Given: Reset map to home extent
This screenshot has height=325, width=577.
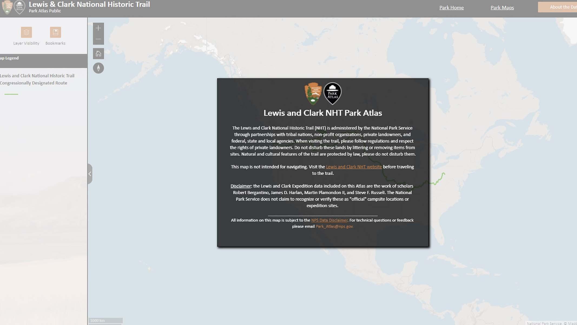Looking at the screenshot, I should (x=98, y=54).
